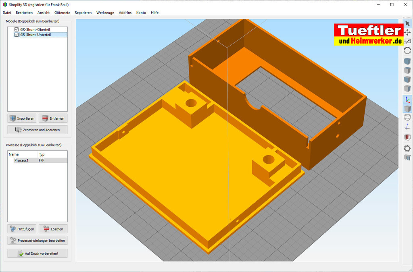Uncheck GR-Shunt-Oberteil model checkbox
This screenshot has width=413, height=272.
(17, 29)
